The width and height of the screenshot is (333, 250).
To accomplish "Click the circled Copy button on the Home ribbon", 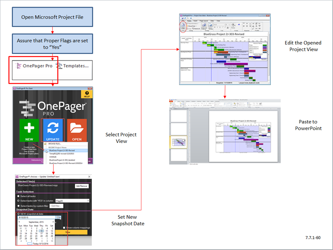I will pyautogui.click(x=183, y=26).
